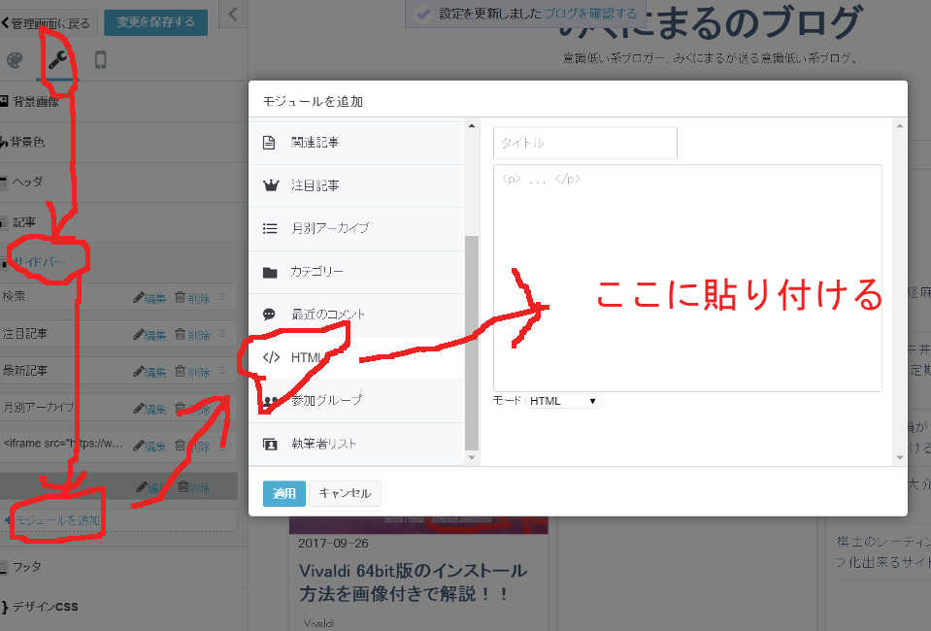This screenshot has height=631, width=931.
Task: Select the 注目記事 crown icon
Action: pyautogui.click(x=270, y=185)
